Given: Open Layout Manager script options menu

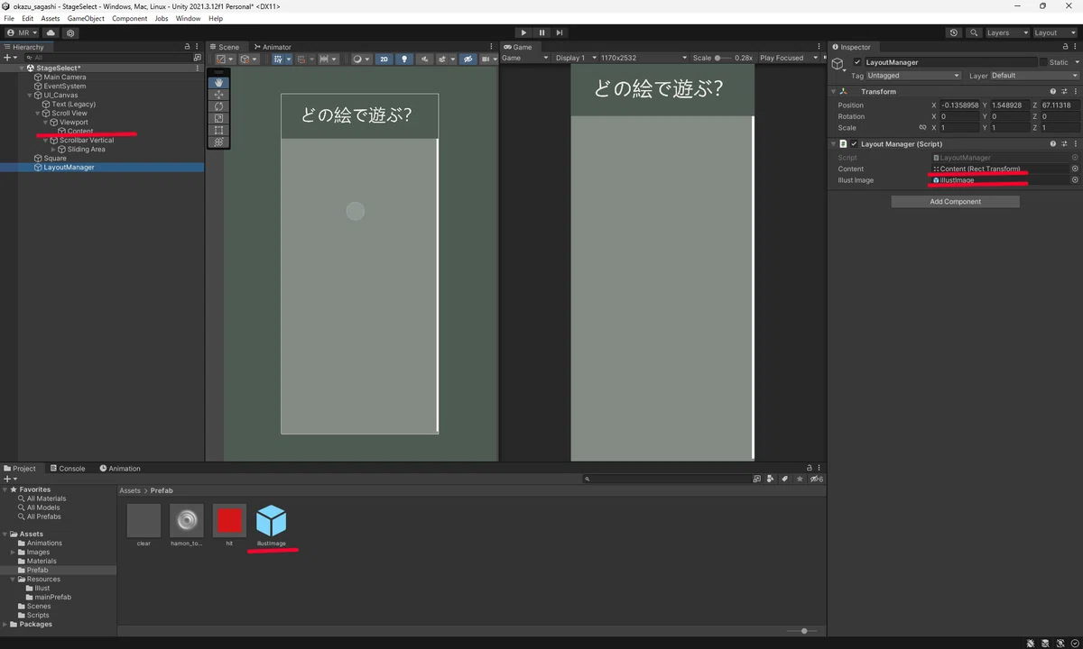Looking at the screenshot, I should (1074, 144).
